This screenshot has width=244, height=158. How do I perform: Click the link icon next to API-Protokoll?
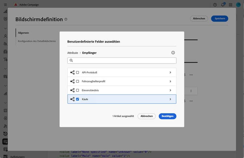click(x=72, y=72)
